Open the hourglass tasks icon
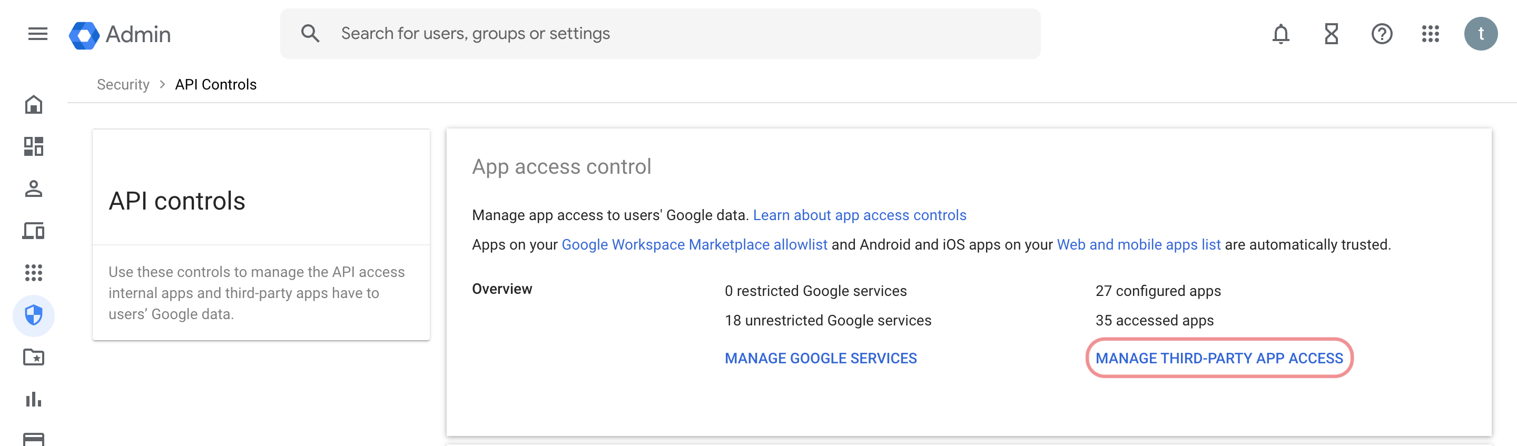 [1331, 34]
